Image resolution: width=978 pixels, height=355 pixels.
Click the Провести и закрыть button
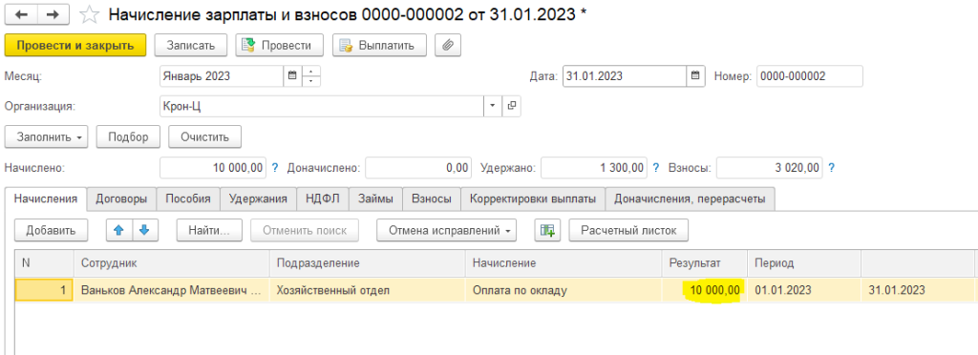point(75,46)
